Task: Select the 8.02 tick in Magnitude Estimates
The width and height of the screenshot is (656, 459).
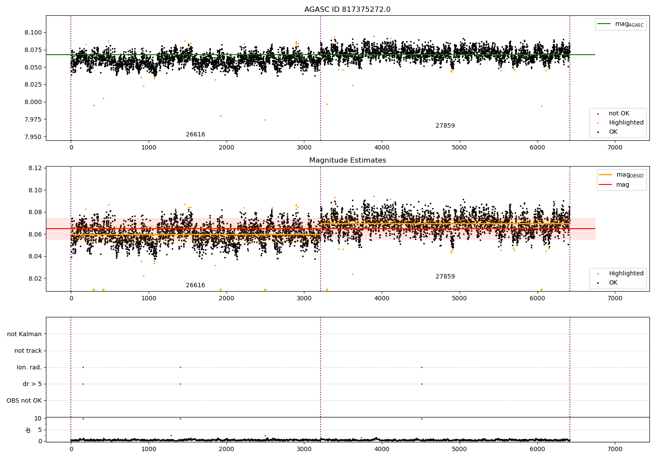Action: coord(35,278)
